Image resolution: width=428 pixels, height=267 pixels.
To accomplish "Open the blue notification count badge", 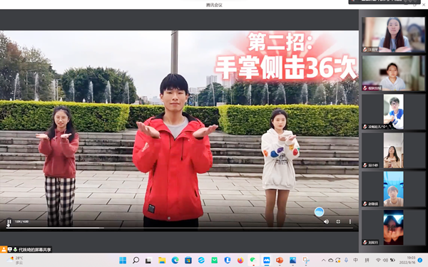I will (420, 260).
